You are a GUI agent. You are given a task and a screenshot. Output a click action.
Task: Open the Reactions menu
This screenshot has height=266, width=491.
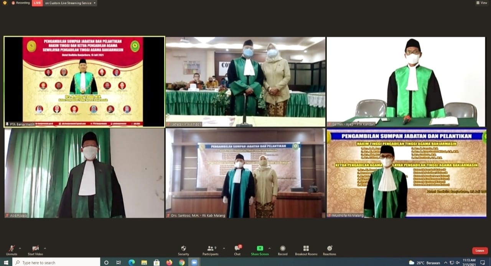coord(330,249)
